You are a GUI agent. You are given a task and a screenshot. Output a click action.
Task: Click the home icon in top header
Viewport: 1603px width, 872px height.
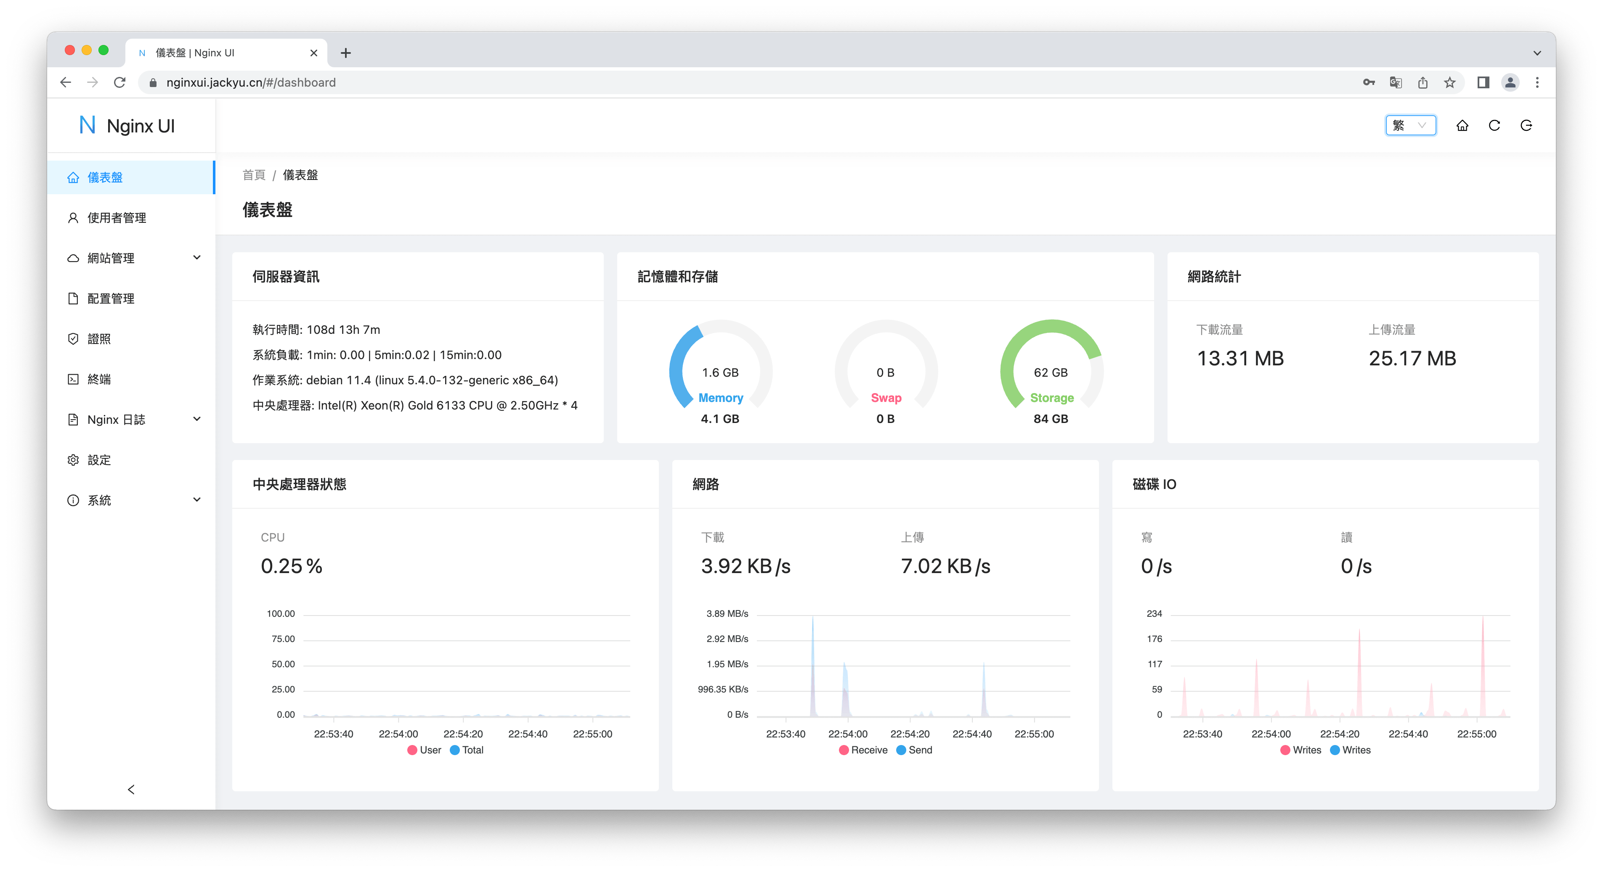tap(1462, 126)
